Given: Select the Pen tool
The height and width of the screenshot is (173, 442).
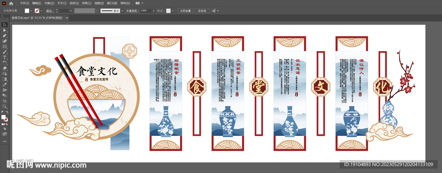Looking at the screenshot, I should [x=4, y=36].
